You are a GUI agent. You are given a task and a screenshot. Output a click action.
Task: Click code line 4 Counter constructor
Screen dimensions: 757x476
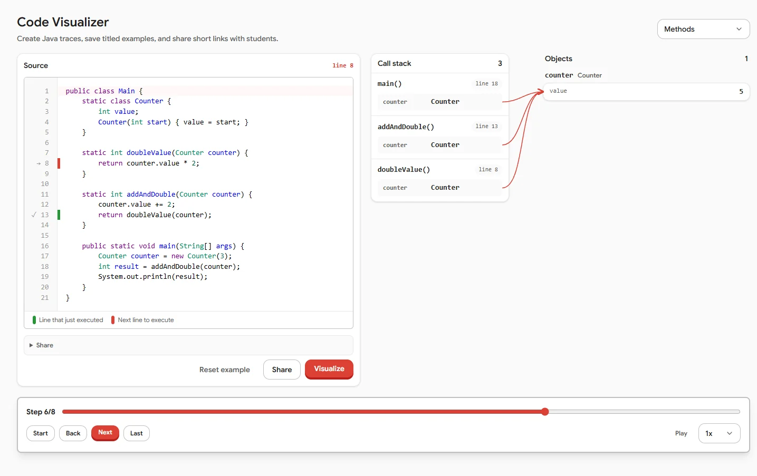pos(173,122)
